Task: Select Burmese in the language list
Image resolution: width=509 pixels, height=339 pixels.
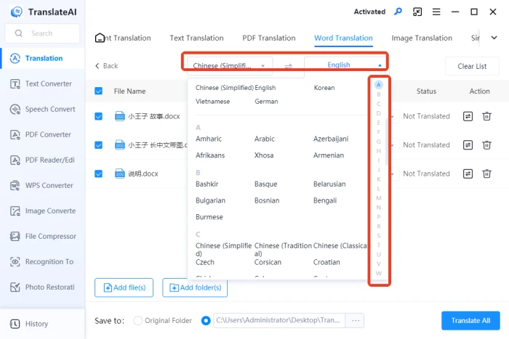Action: [209, 217]
